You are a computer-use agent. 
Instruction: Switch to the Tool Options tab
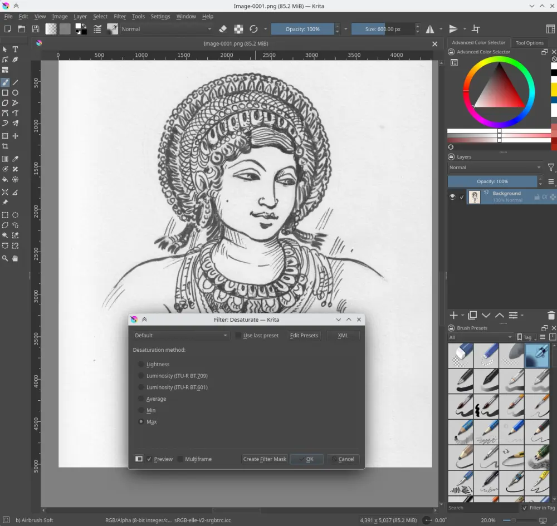529,43
